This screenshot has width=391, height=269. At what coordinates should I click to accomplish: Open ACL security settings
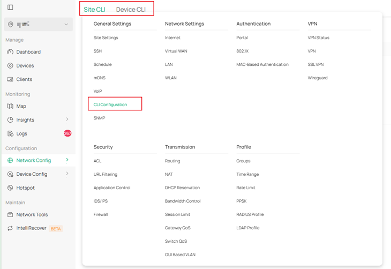point(97,161)
